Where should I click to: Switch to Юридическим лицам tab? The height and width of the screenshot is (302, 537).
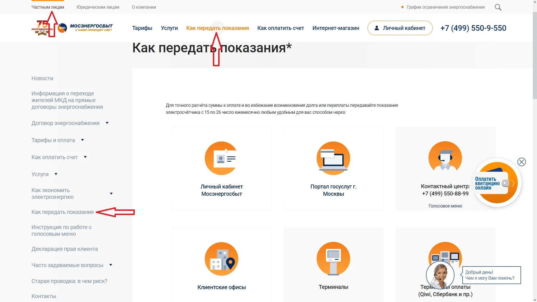pyautogui.click(x=98, y=7)
